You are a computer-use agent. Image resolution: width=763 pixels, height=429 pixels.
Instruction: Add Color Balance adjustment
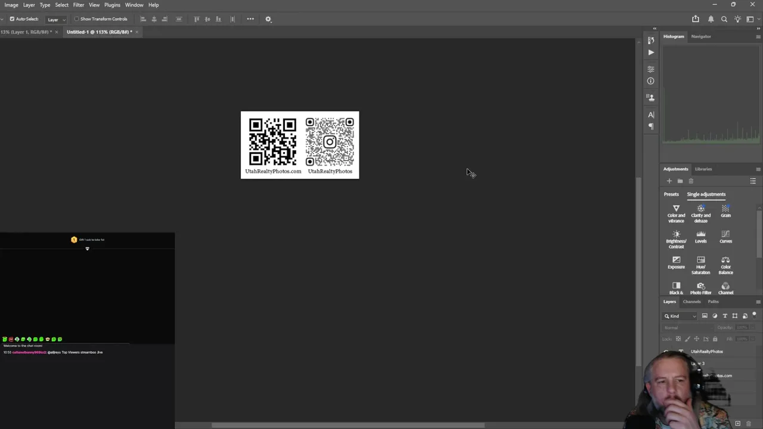click(725, 266)
